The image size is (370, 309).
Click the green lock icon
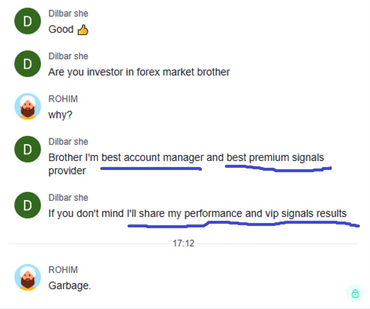pos(355,294)
